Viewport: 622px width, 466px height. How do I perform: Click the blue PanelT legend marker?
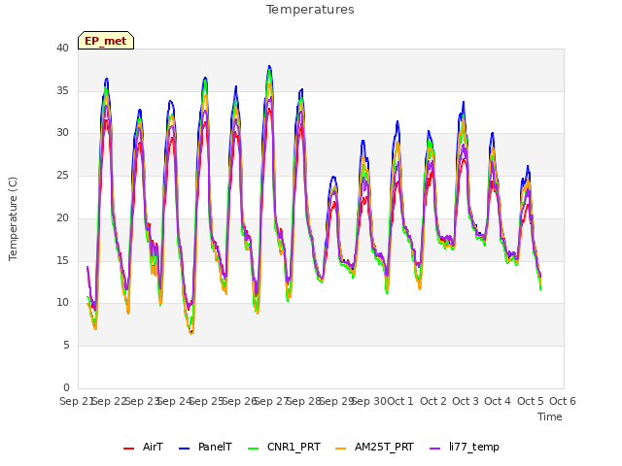(184, 449)
